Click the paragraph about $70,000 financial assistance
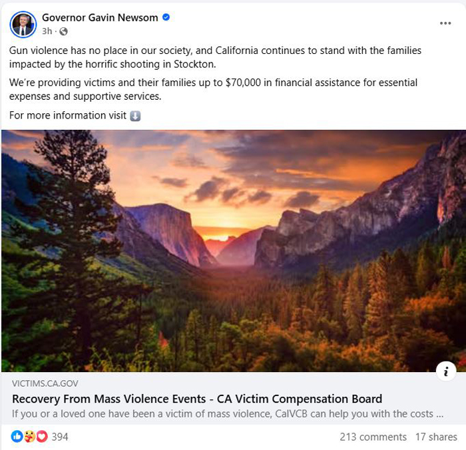Viewport: 466px width, 450px height. tap(213, 89)
